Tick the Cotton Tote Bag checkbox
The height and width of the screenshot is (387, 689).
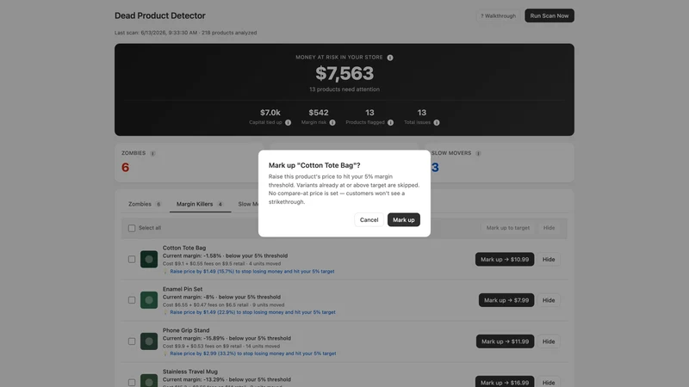132,260
